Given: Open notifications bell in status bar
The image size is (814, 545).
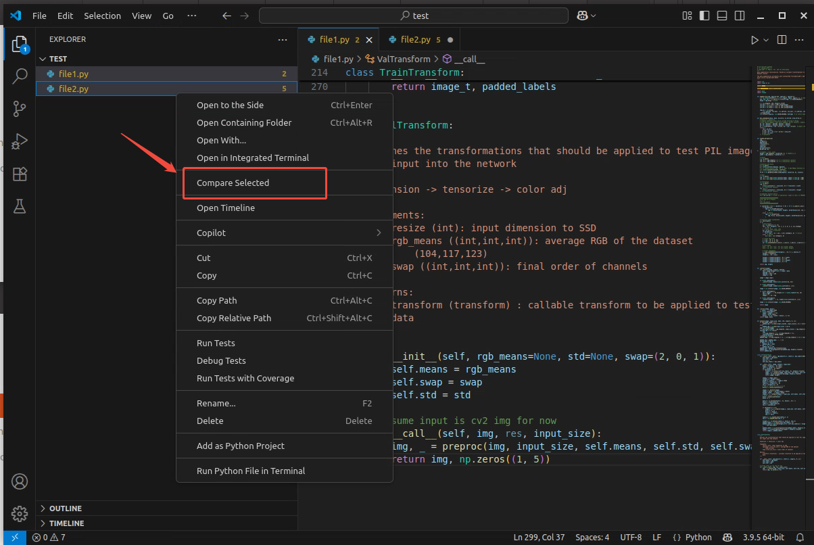Looking at the screenshot, I should point(800,538).
